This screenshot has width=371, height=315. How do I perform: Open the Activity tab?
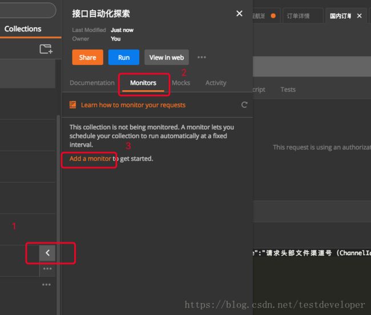[216, 83]
